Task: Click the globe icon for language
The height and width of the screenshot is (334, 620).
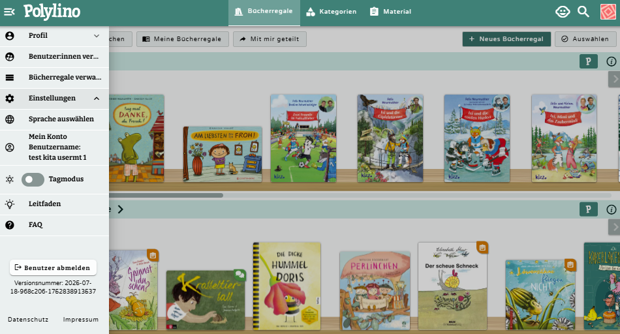Action: click(x=10, y=119)
